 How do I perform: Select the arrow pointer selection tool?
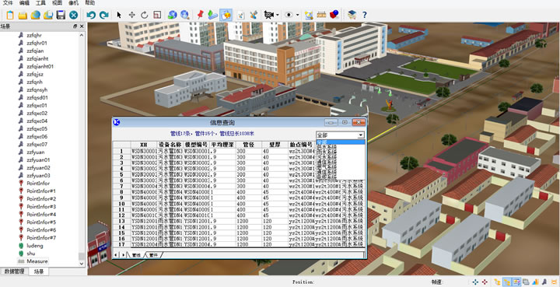coord(119,15)
